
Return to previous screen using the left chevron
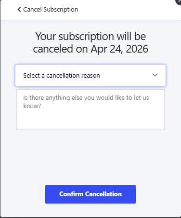click(19, 10)
